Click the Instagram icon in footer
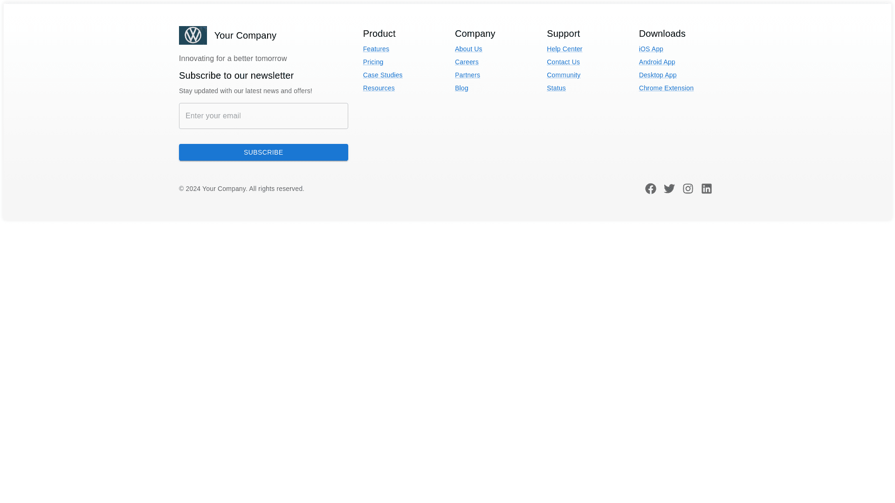The height and width of the screenshot is (503, 895). point(688,189)
